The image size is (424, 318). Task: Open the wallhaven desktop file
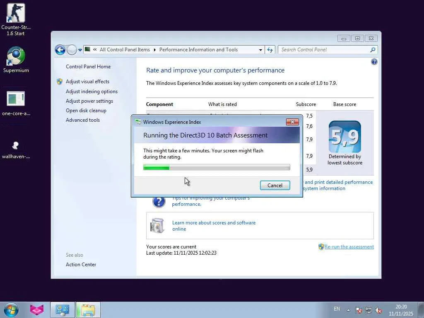16,149
